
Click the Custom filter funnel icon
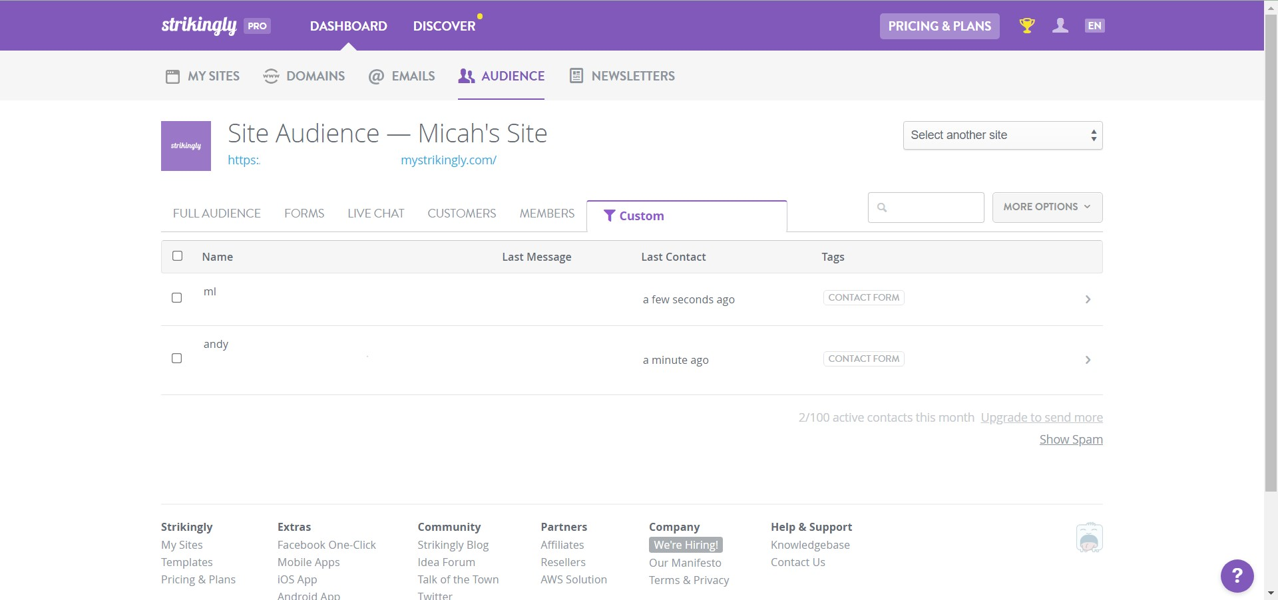[608, 216]
